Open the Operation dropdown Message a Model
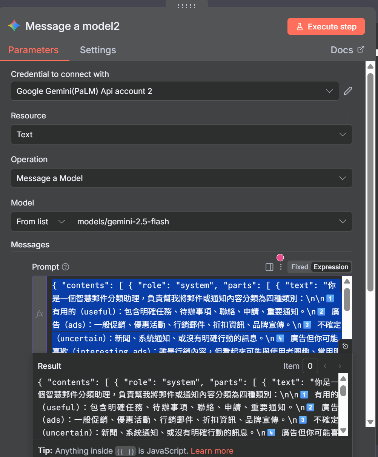 pyautogui.click(x=181, y=178)
